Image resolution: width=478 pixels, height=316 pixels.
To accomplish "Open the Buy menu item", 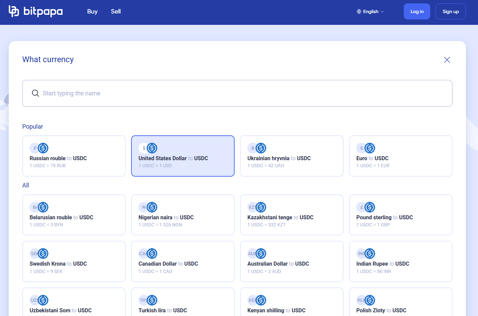I will [92, 11].
